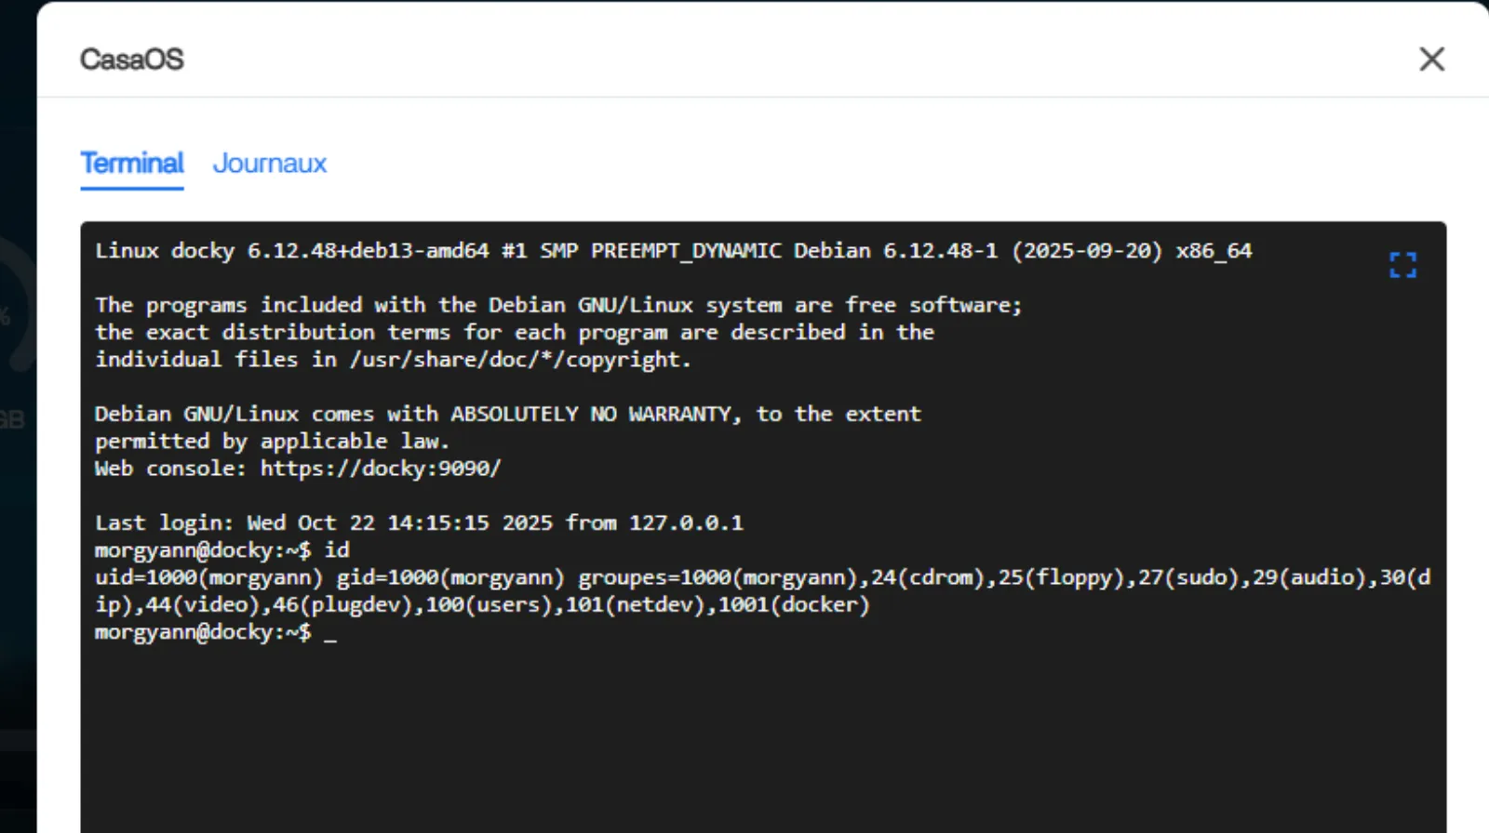The height and width of the screenshot is (833, 1489).
Task: Close the CasaOS dialog with X
Action: (x=1431, y=59)
